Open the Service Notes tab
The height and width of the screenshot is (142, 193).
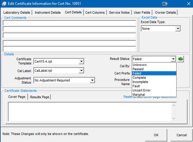[x=119, y=13]
